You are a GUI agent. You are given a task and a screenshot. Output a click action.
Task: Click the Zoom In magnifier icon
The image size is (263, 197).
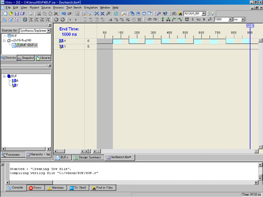85,14
